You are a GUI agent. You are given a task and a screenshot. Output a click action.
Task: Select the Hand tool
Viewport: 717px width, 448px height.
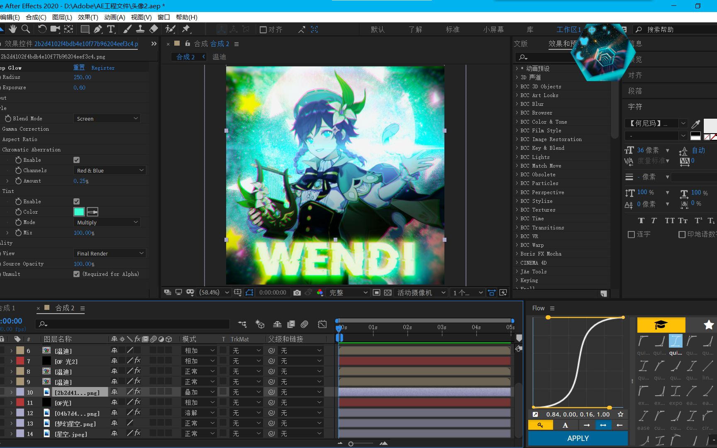pyautogui.click(x=13, y=29)
